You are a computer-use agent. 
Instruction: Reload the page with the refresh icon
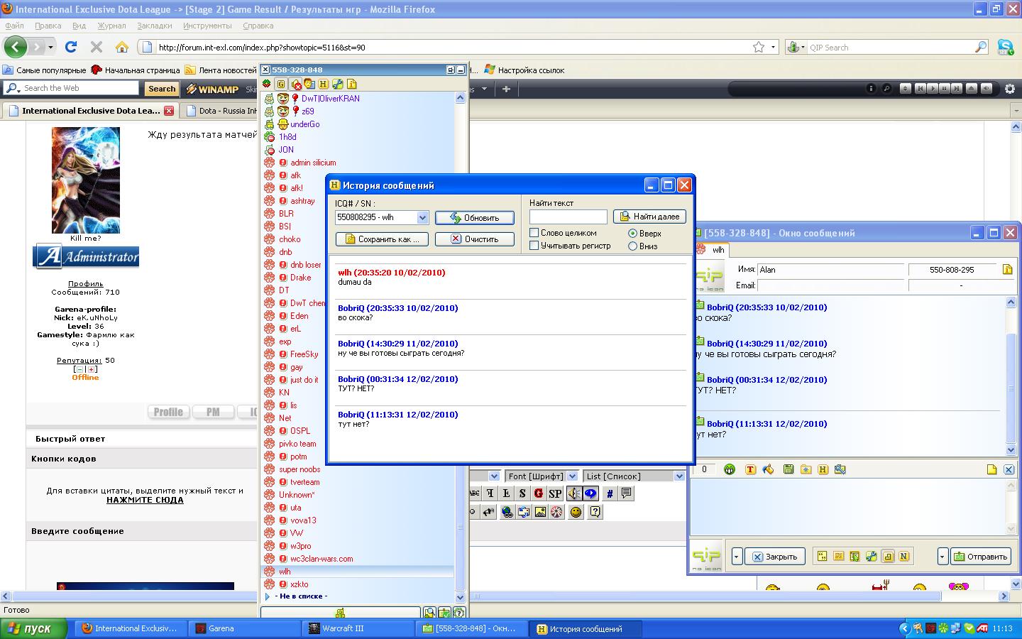[x=71, y=47]
